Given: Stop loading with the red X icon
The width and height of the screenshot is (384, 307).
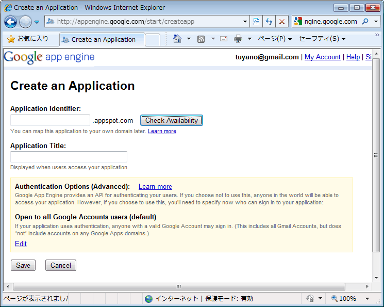Looking at the screenshot, I should tap(282, 22).
